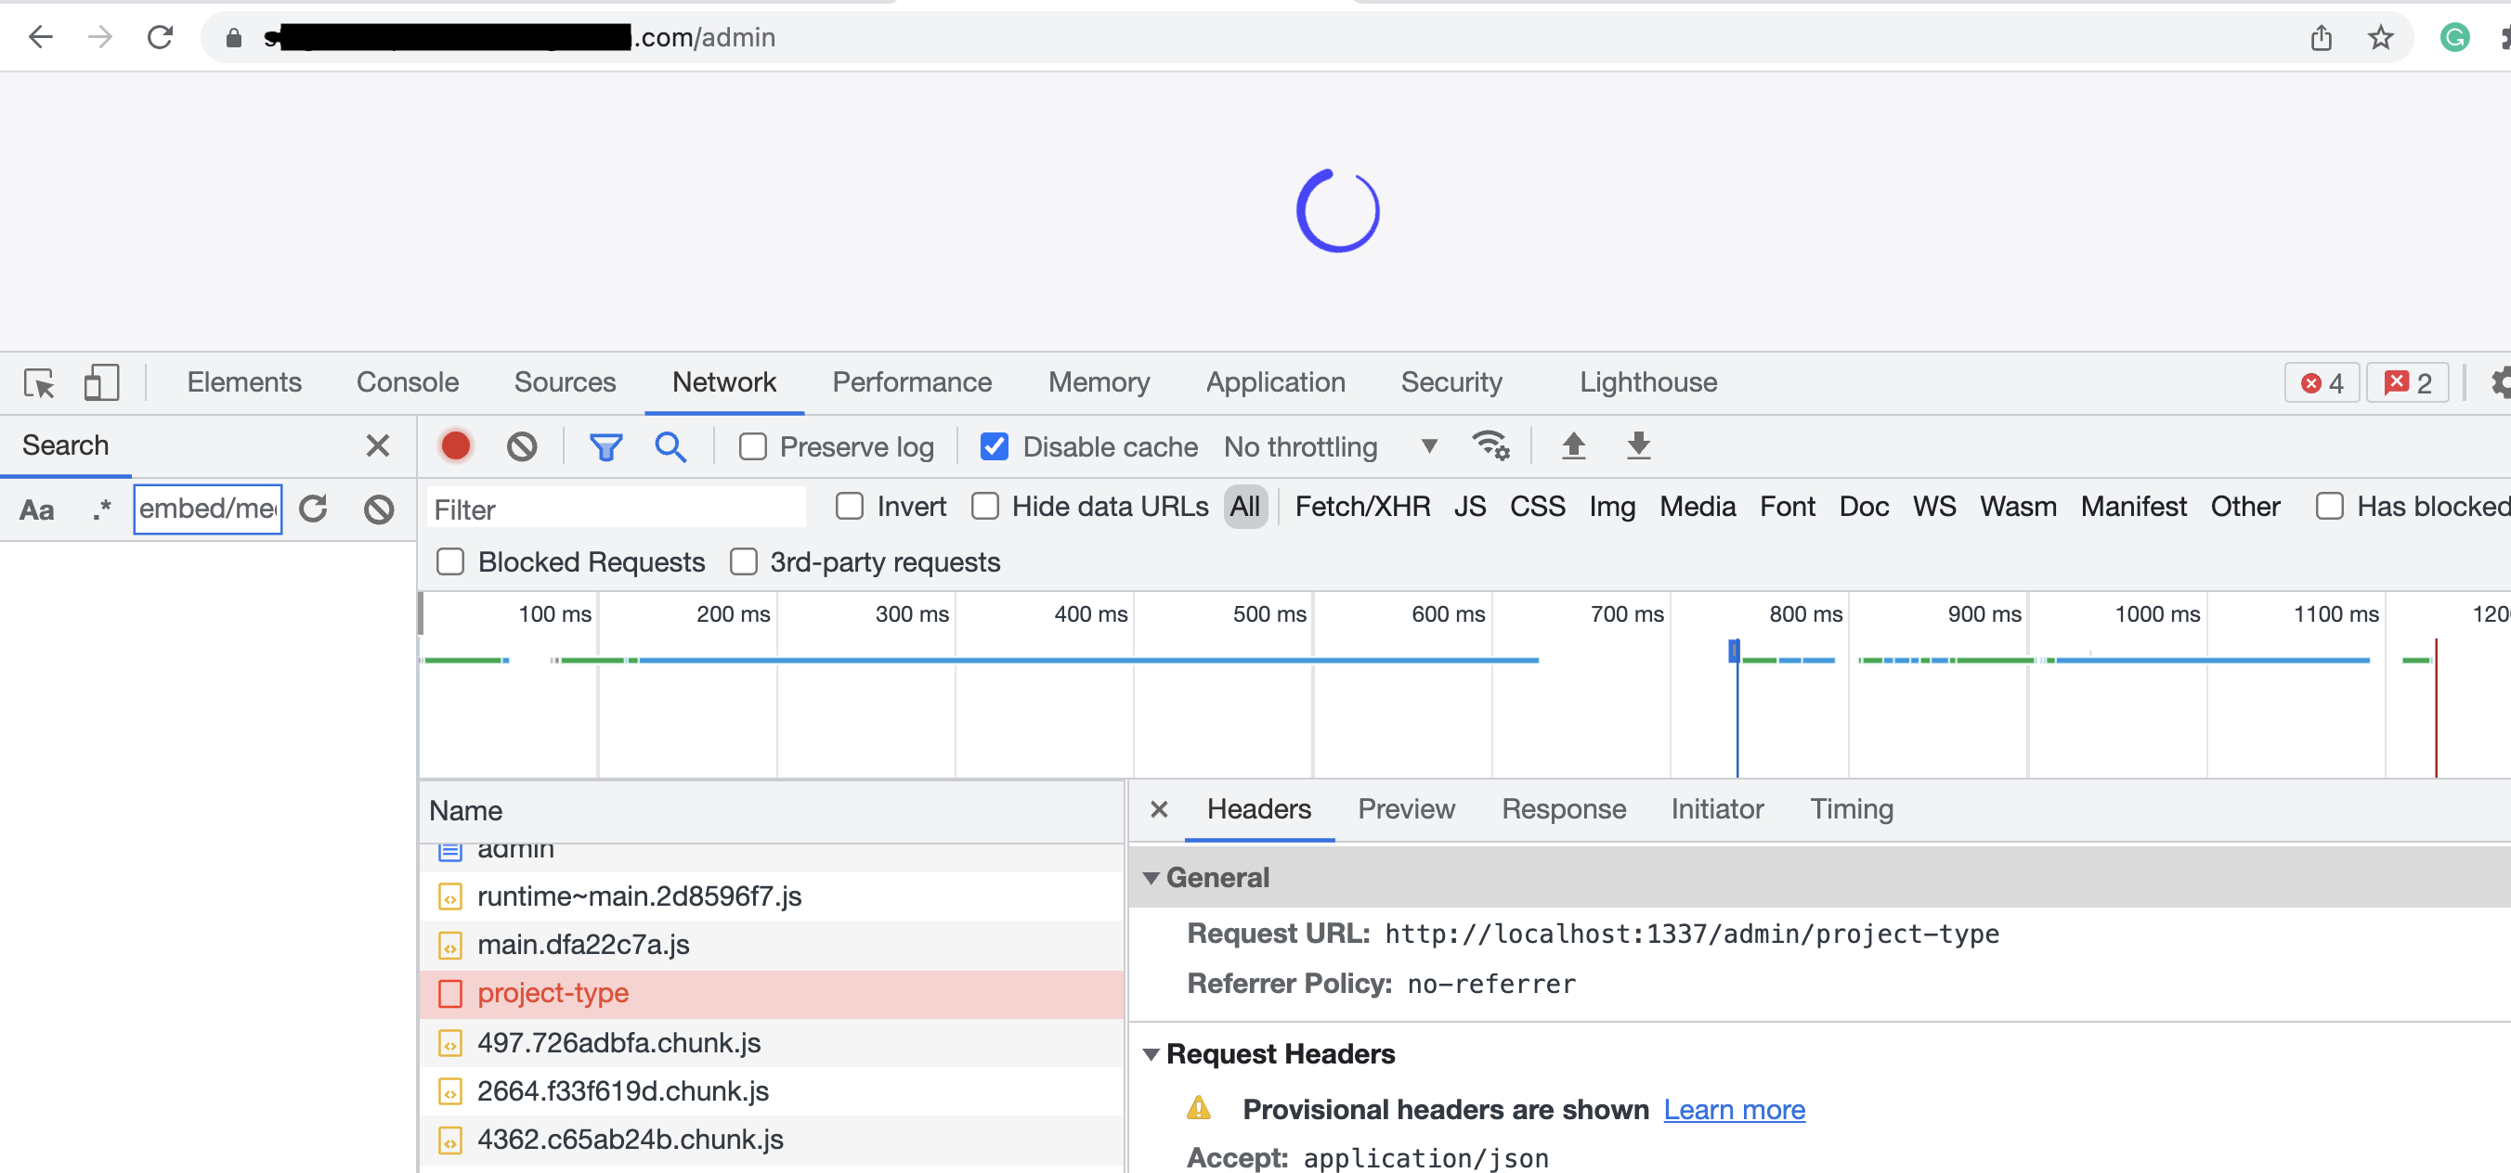Clear the network log
Screen dimensions: 2511x1173
[522, 446]
